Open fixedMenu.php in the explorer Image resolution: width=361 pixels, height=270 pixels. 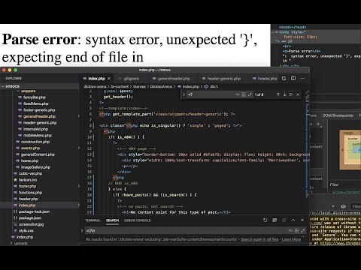tap(36, 103)
